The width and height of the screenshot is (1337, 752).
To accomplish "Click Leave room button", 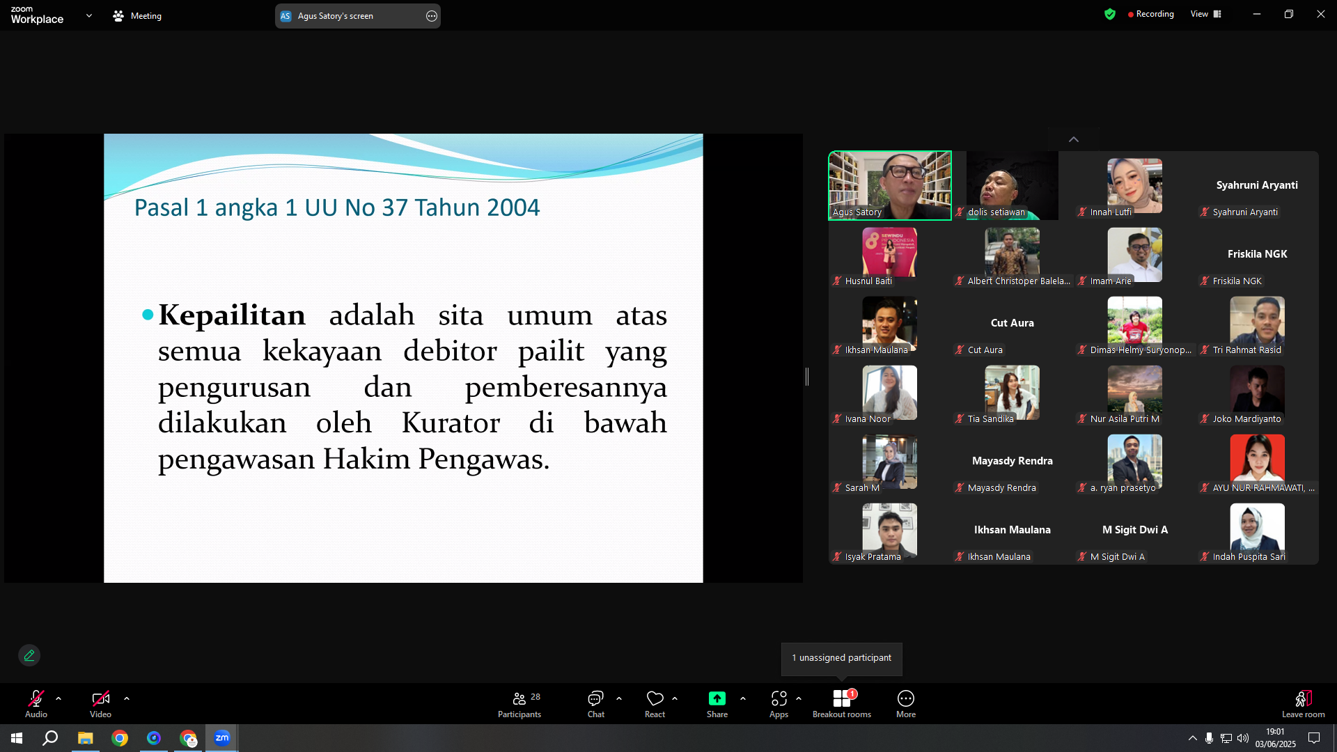I will tap(1304, 703).
